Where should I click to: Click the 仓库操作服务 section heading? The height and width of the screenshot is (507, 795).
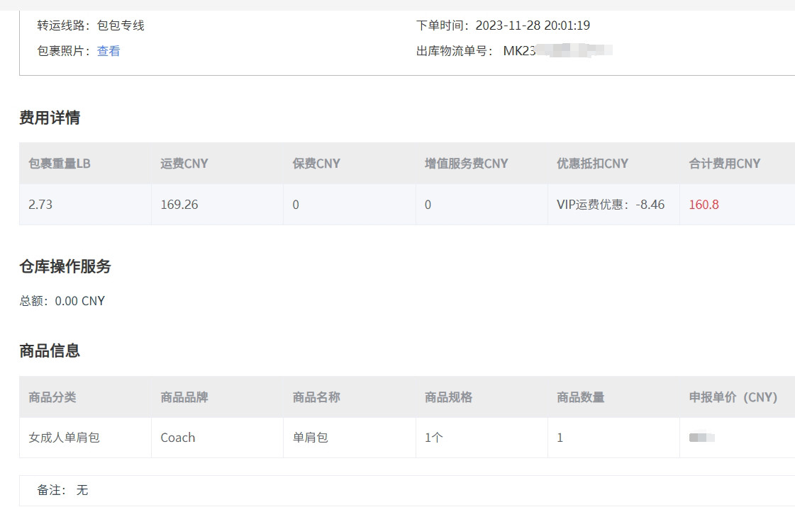click(65, 266)
